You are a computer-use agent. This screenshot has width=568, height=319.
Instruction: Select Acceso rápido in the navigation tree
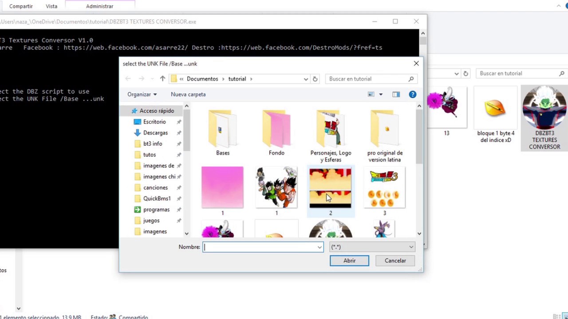click(153, 111)
